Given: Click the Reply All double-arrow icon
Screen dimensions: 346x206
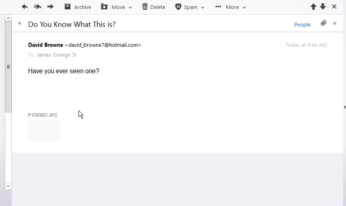Looking at the screenshot, I should click(x=37, y=7).
